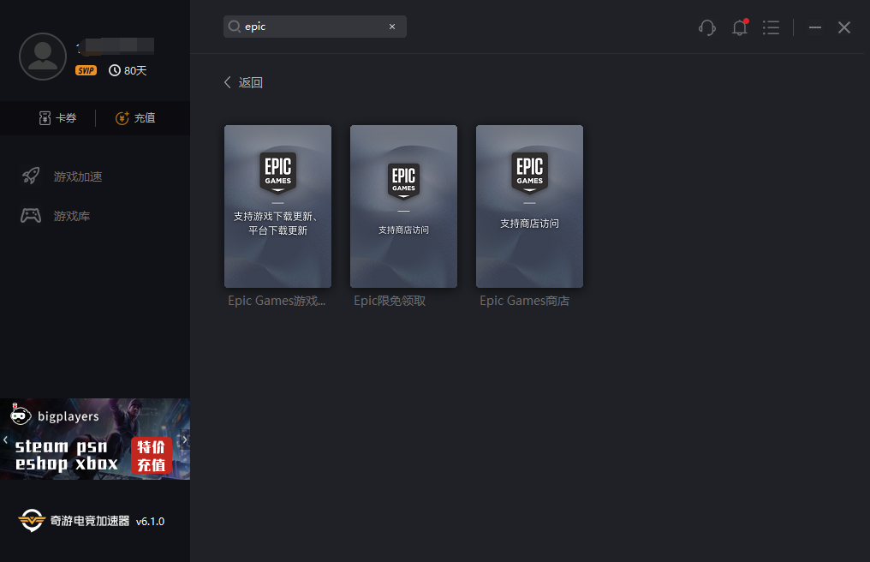Open the 充值 recharge section
Image resolution: width=870 pixels, height=562 pixels.
coord(135,117)
